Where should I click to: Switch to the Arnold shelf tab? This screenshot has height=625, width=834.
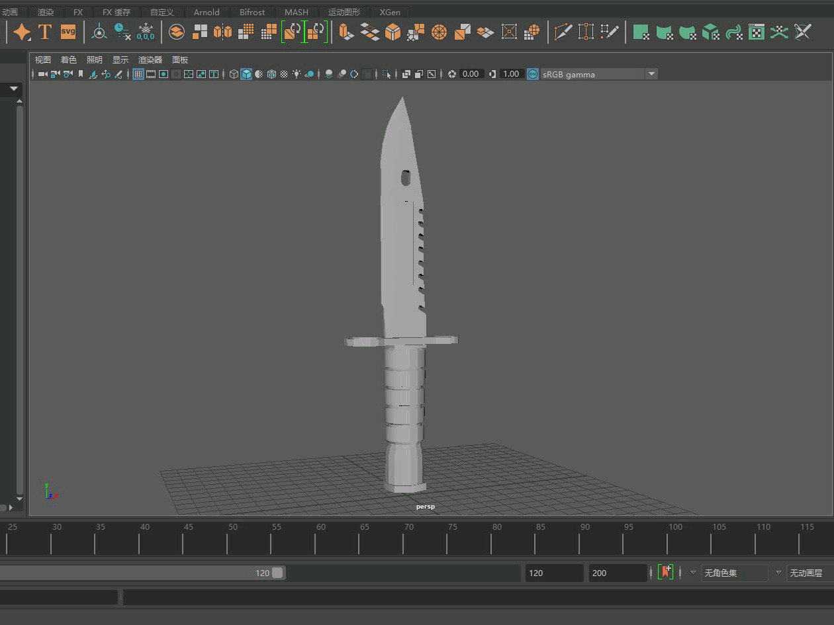206,12
